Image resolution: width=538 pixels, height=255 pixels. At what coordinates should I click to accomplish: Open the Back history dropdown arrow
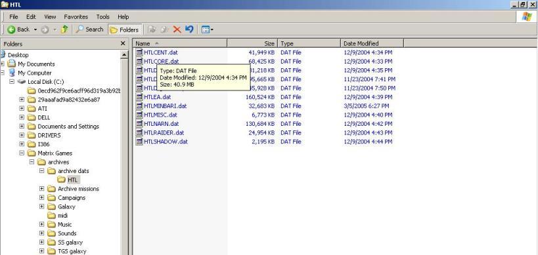35,29
